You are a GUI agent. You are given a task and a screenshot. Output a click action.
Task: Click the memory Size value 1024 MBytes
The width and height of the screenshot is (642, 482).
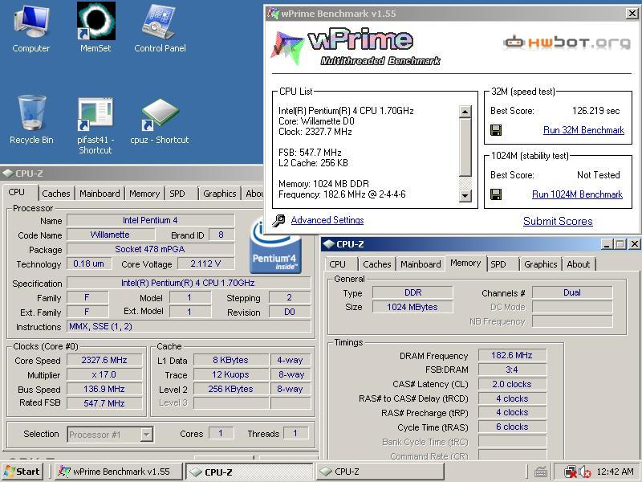[412, 307]
